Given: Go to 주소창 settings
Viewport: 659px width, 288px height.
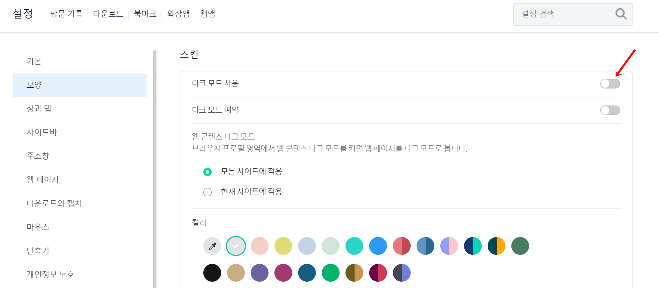Looking at the screenshot, I should click(x=38, y=156).
